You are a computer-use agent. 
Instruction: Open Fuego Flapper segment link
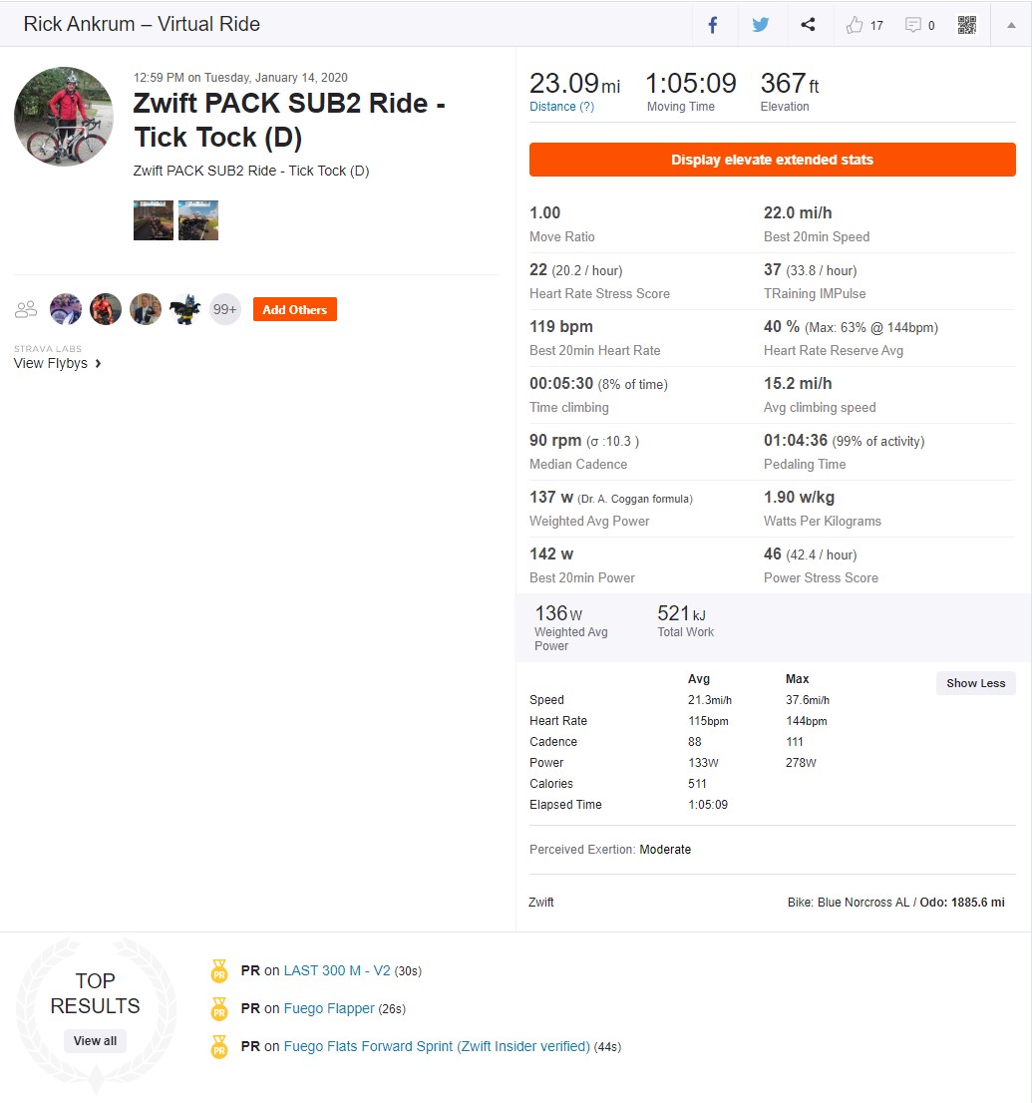[329, 1008]
